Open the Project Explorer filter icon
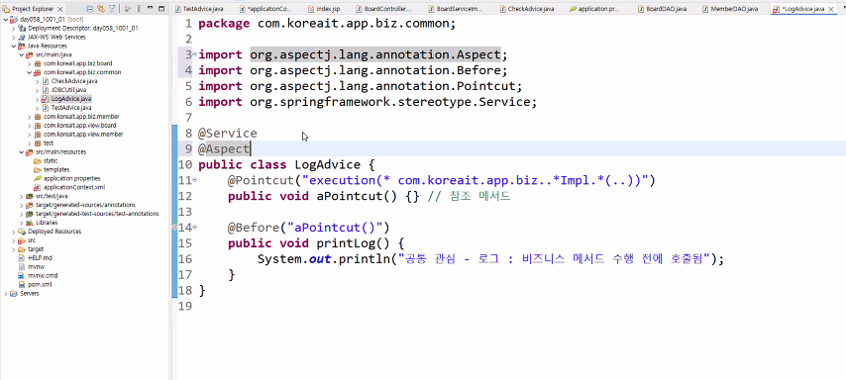This screenshot has height=380, width=846. click(x=112, y=9)
